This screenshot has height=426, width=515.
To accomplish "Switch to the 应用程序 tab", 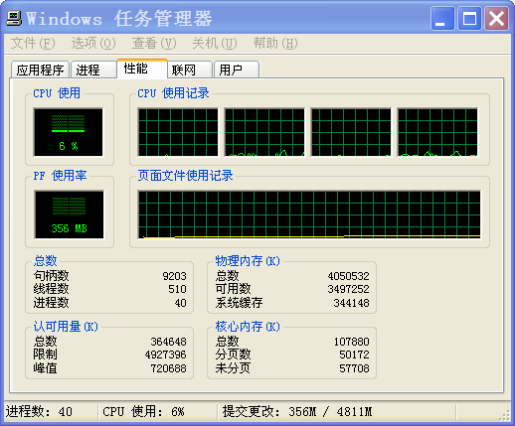I will point(40,70).
